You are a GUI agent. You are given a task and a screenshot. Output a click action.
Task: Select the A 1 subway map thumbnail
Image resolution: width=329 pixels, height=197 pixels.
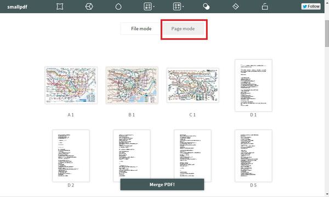(71, 85)
